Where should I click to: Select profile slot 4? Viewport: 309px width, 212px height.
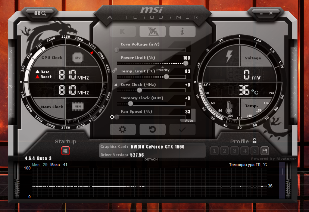tap(245, 151)
